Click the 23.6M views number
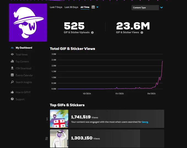 click(133, 26)
